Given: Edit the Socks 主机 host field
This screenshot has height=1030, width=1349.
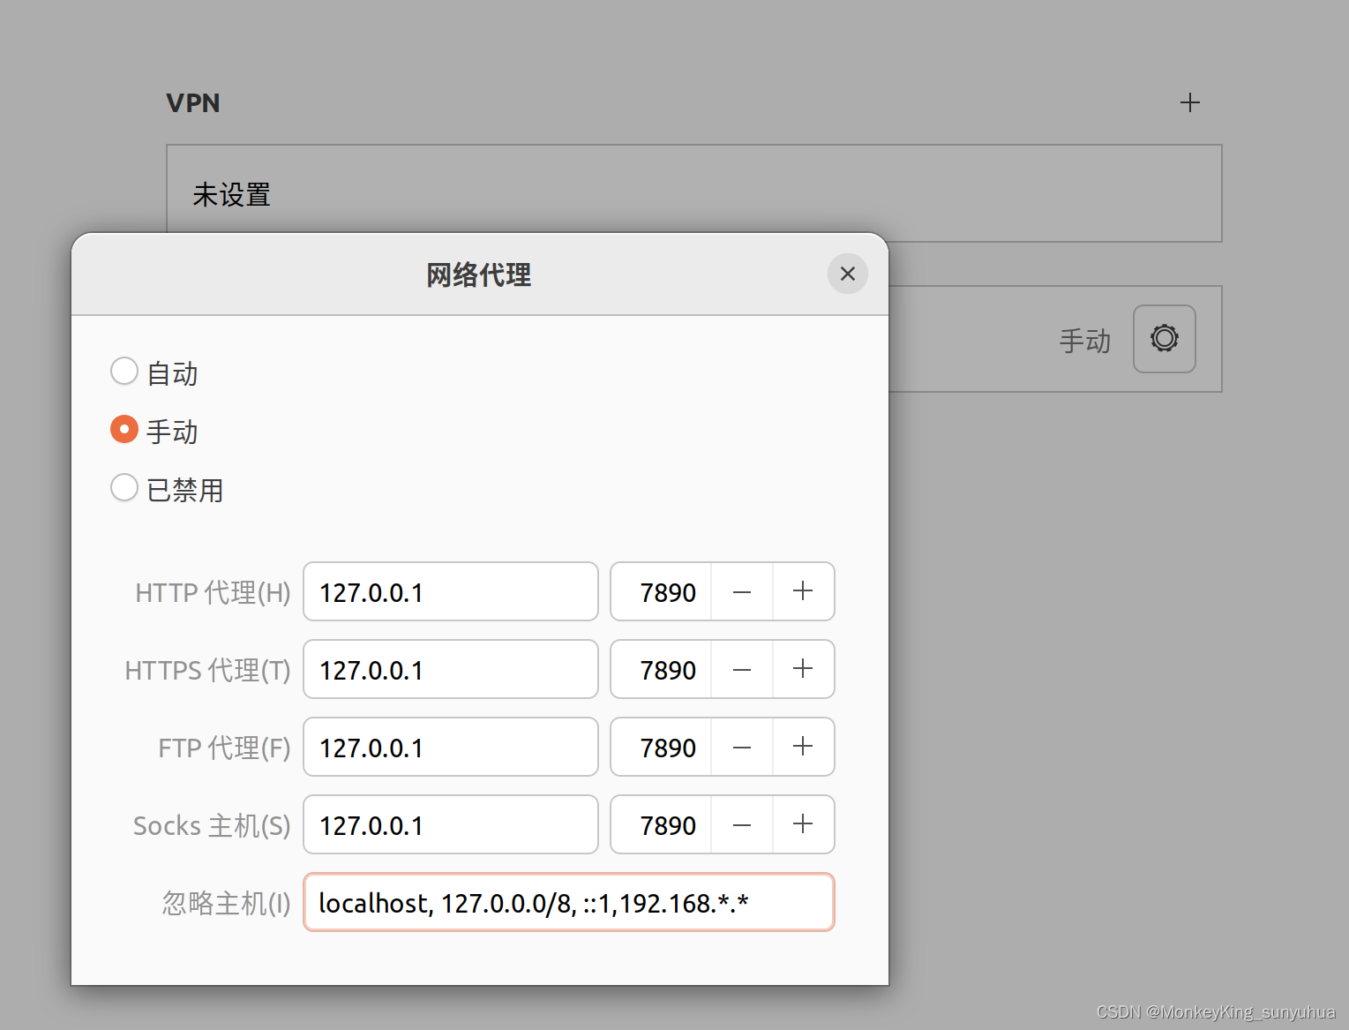Looking at the screenshot, I should point(451,824).
